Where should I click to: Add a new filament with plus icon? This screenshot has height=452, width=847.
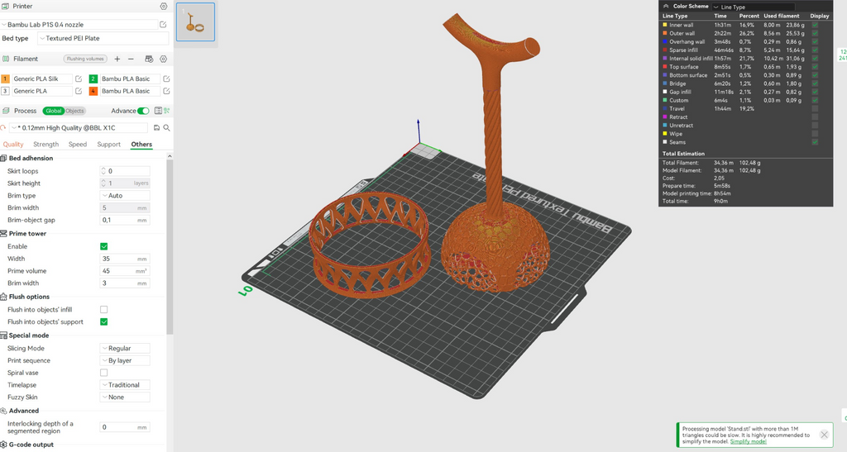pyautogui.click(x=117, y=59)
